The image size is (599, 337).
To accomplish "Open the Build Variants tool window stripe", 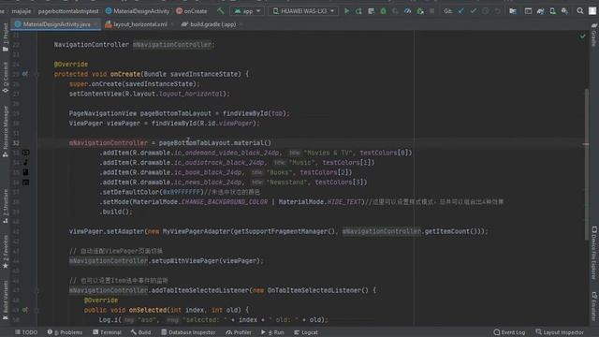I will pos(6,300).
